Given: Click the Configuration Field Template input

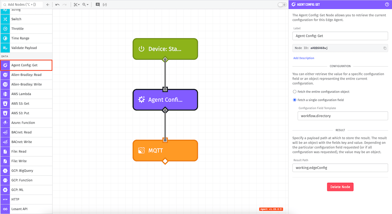Looking at the screenshot, I should 343,116.
